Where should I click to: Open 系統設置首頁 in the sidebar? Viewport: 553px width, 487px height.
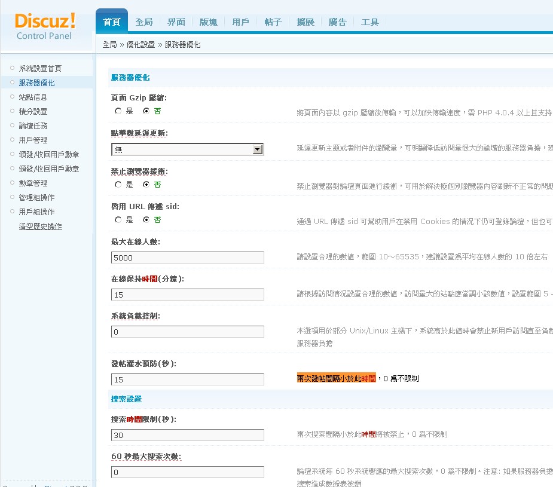(x=40, y=68)
